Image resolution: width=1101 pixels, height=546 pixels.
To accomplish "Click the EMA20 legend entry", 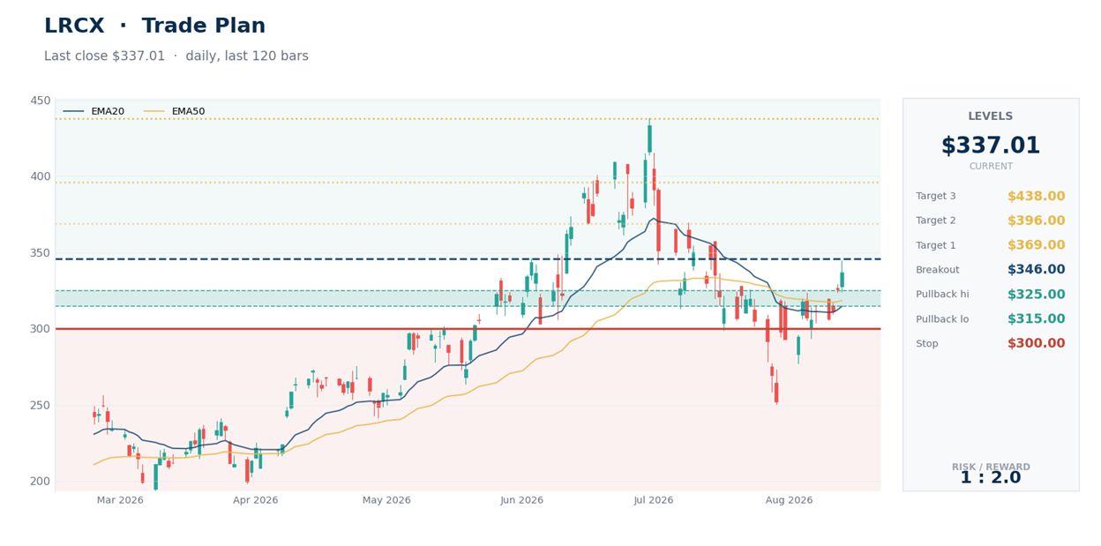I will [94, 111].
